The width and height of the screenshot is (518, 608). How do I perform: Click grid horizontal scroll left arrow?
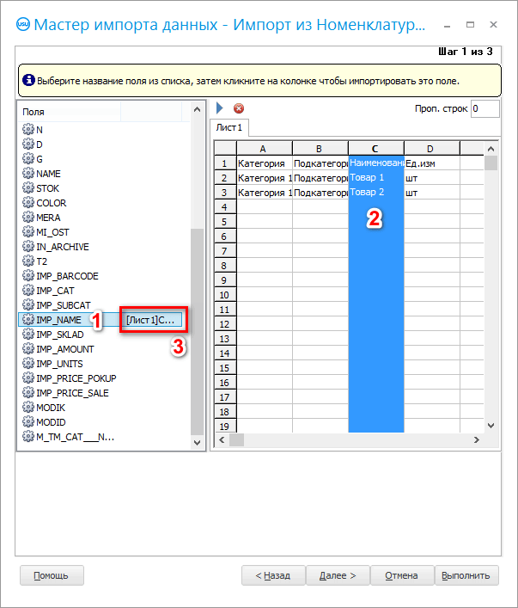tap(222, 439)
